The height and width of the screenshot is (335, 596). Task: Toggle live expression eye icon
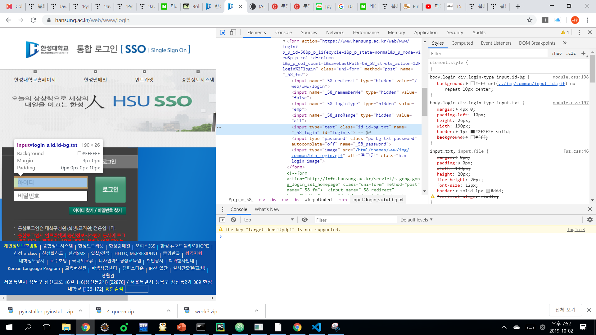point(305,220)
